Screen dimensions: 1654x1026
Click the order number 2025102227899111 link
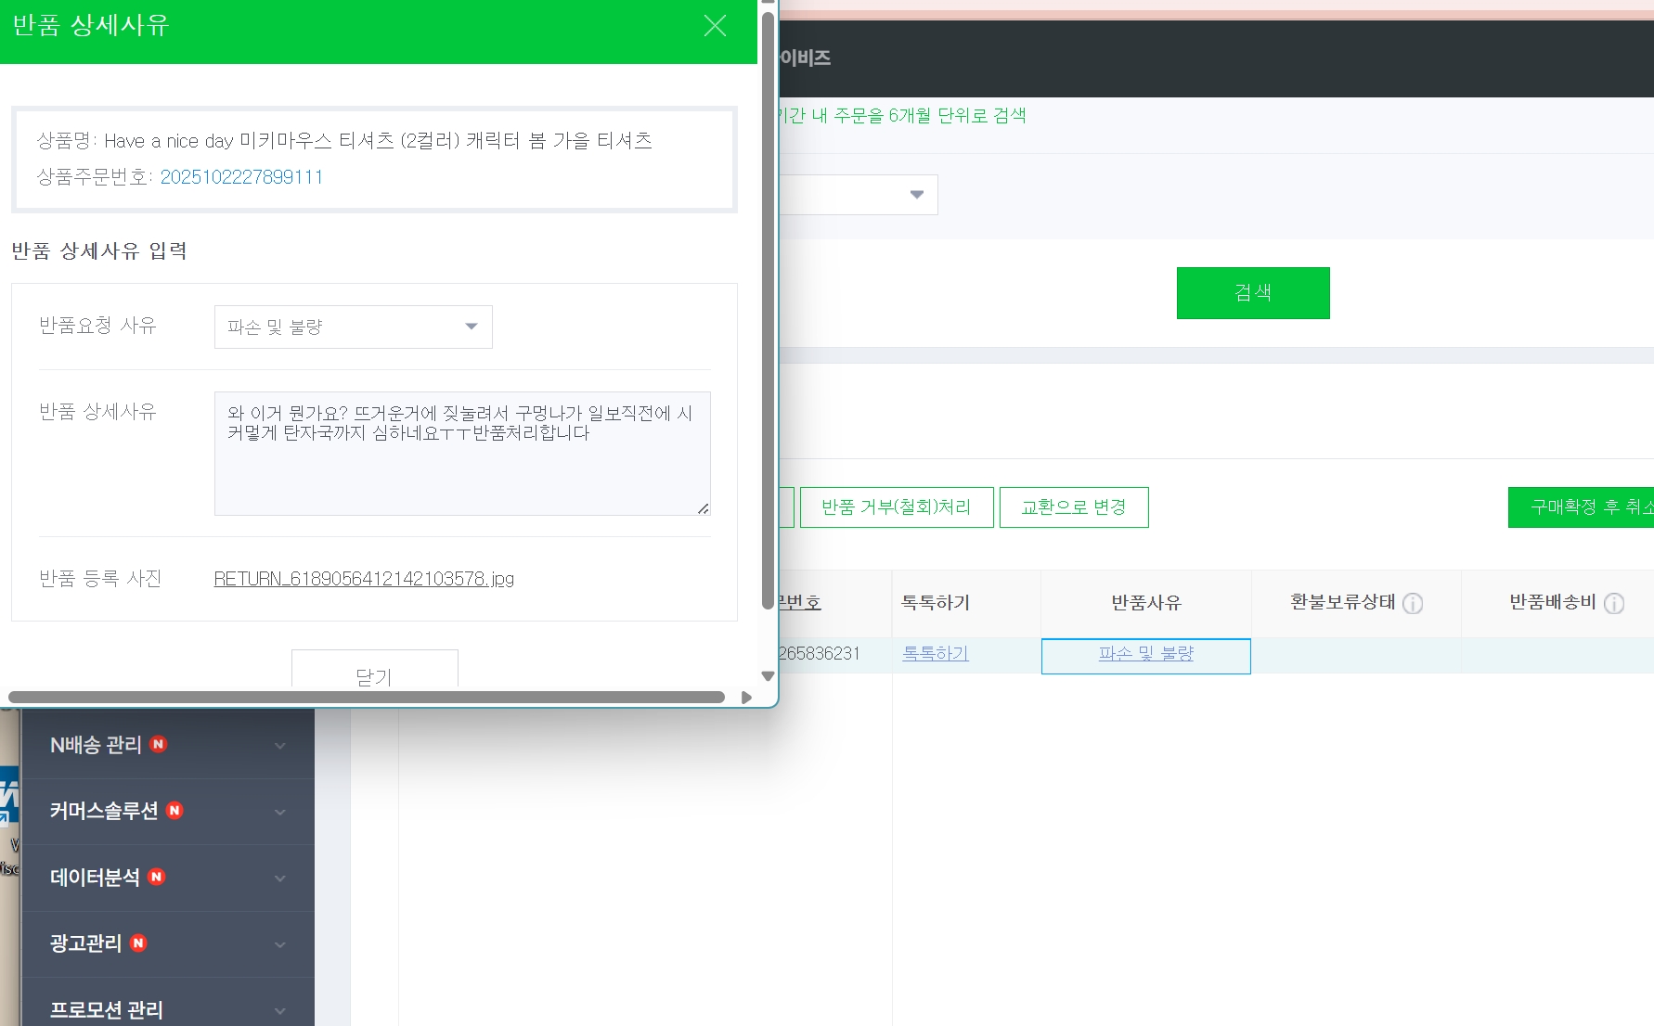pyautogui.click(x=241, y=177)
